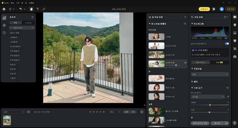Open sync settings circle icon beside 동기화
Screen dimensions: 238x128
tap(226, 123)
